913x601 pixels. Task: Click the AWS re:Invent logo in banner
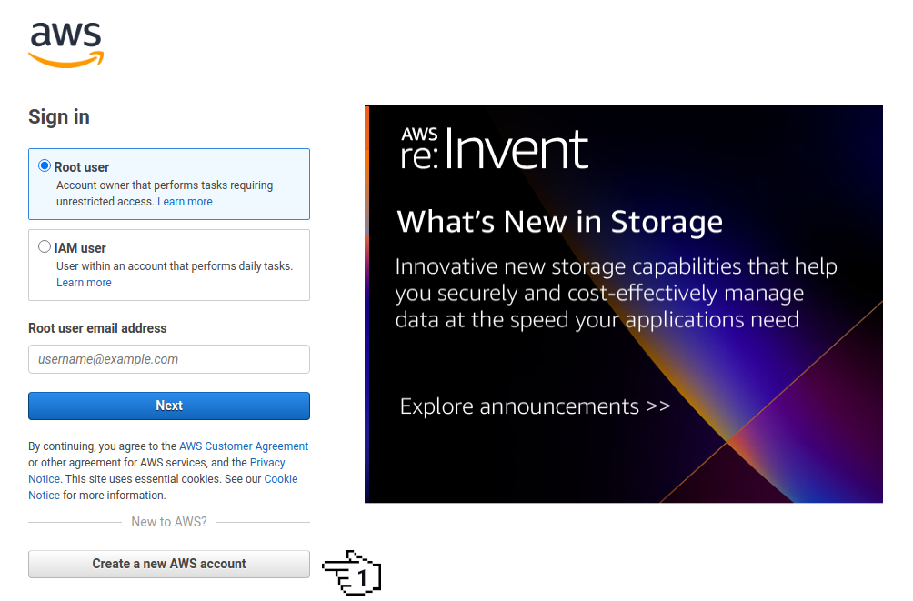(x=495, y=149)
